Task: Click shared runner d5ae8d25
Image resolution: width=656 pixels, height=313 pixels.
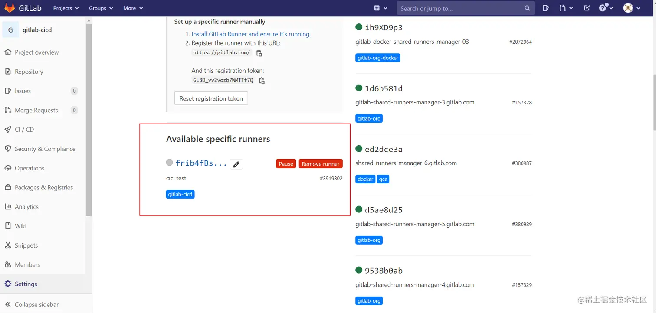Action: pyautogui.click(x=384, y=210)
